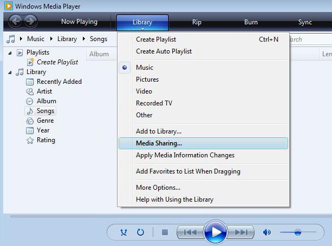Image resolution: width=332 pixels, height=246 pixels.
Task: Select Genre in the navigation tree
Action: 45,121
